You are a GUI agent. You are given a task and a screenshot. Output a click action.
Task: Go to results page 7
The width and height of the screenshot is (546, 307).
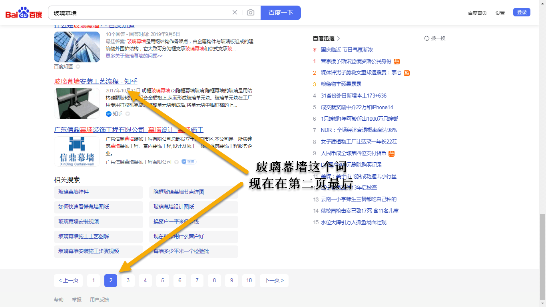pos(197,281)
